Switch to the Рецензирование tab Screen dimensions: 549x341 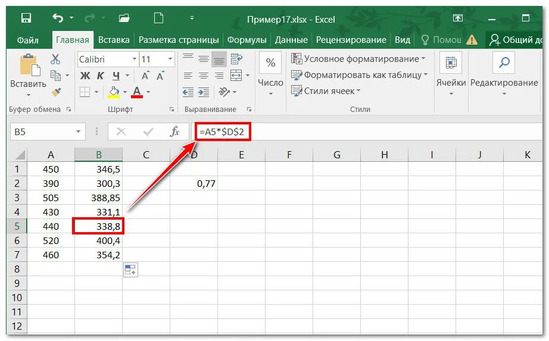tap(351, 40)
